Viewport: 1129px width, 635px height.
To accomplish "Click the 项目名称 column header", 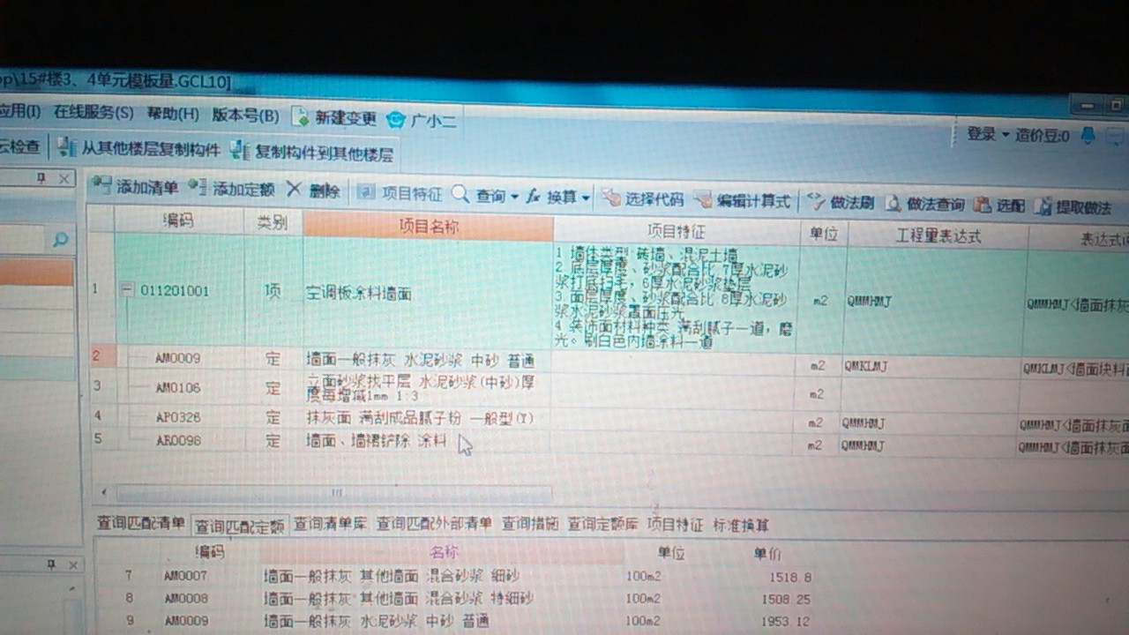I will pyautogui.click(x=429, y=227).
